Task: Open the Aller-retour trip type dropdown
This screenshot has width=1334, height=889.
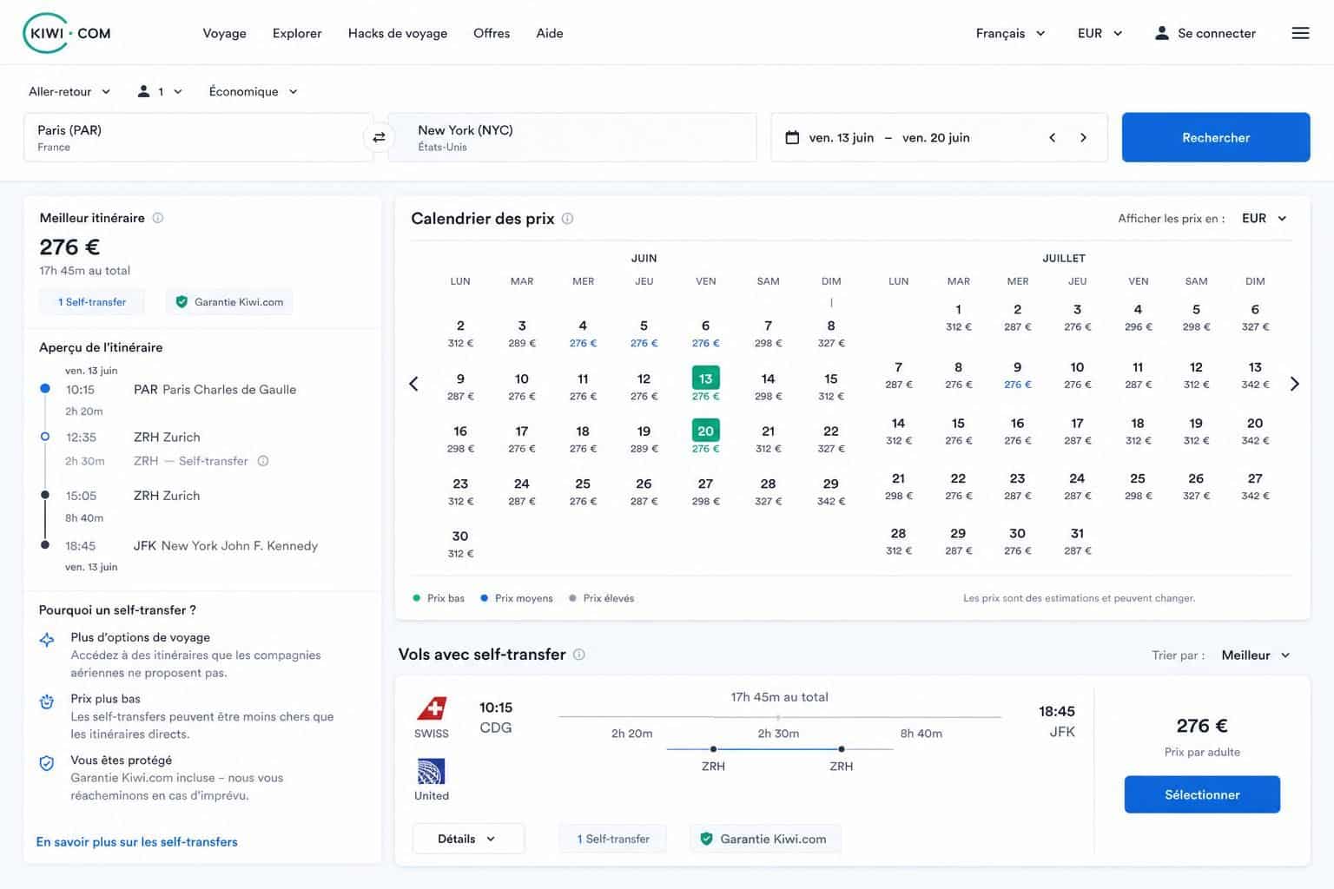Action: 69,91
